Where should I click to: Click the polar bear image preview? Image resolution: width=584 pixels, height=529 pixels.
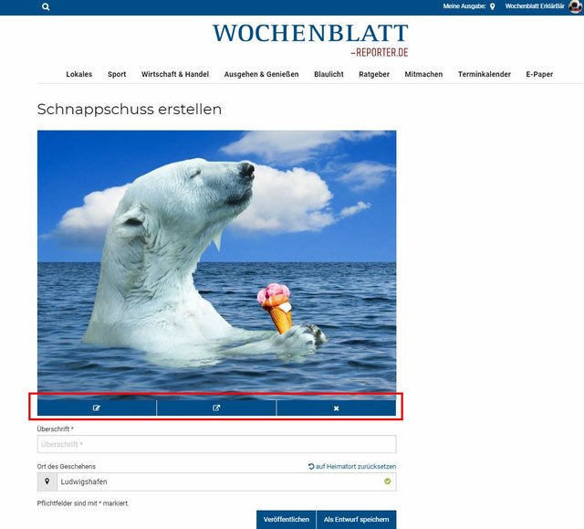coord(217,265)
